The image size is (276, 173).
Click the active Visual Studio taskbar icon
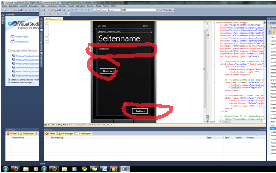pos(125,169)
